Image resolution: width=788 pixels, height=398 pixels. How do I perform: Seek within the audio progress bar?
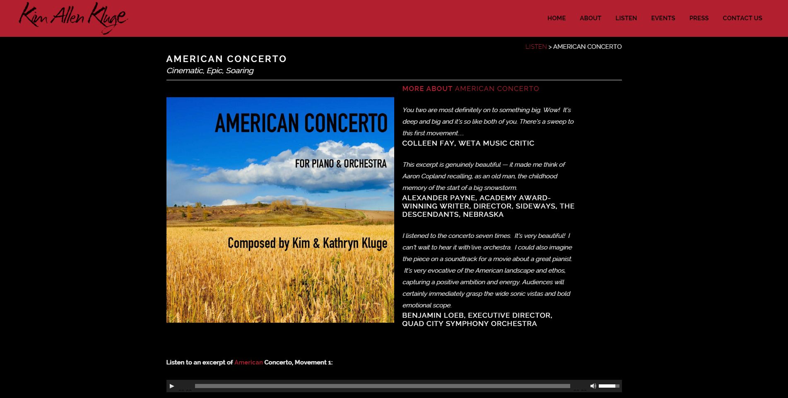(x=382, y=386)
